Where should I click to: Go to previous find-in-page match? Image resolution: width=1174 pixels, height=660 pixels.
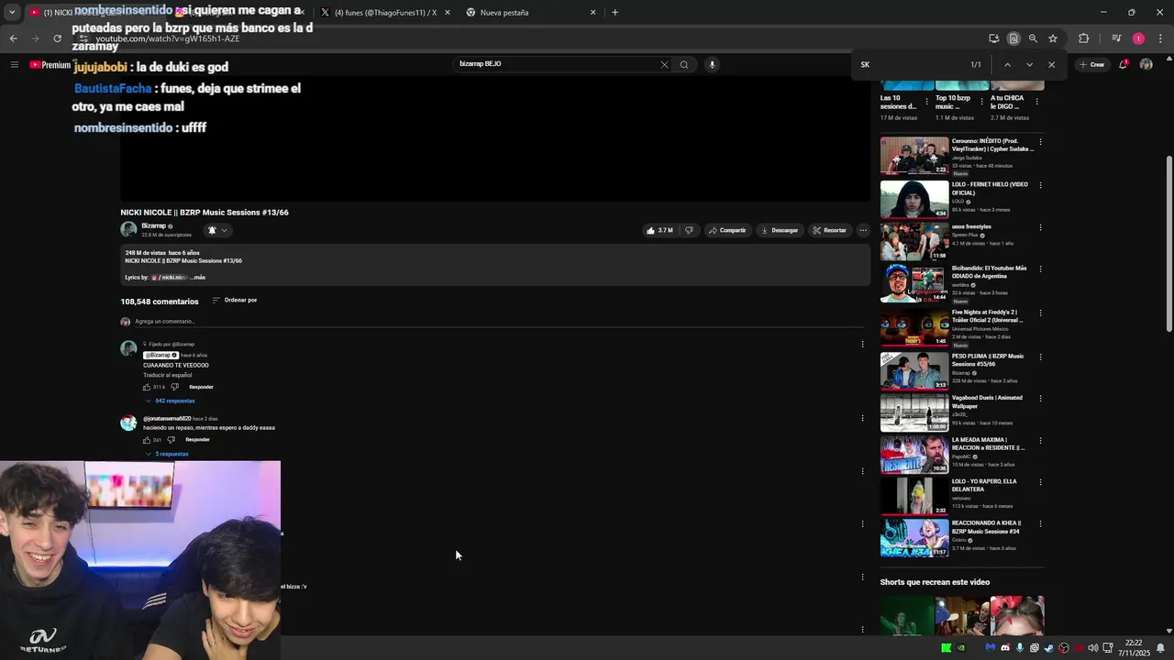click(x=1007, y=64)
